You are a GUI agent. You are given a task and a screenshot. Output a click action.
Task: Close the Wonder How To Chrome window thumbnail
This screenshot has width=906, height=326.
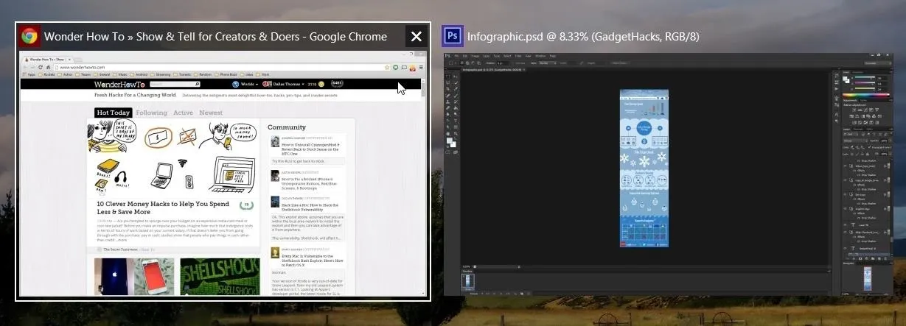click(x=416, y=37)
